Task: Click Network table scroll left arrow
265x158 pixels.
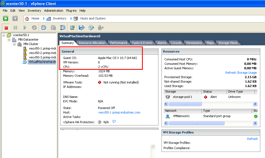Action: point(166,123)
